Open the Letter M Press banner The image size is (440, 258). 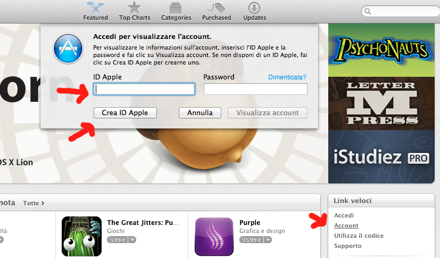pos(381,103)
